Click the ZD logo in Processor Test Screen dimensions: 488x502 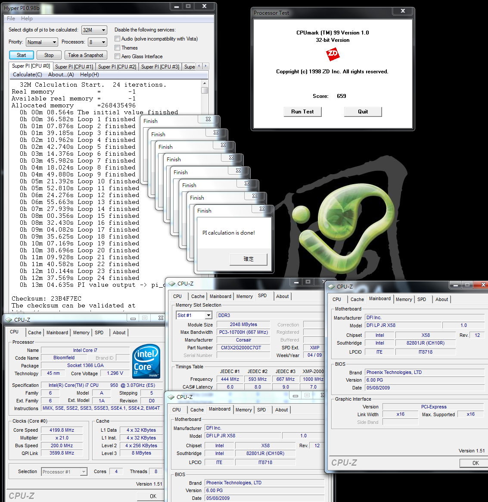(x=333, y=53)
